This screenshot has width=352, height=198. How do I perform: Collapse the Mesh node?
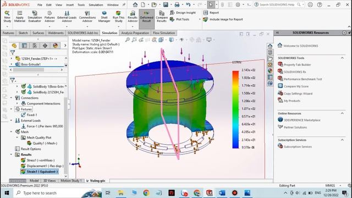click(x=11, y=131)
